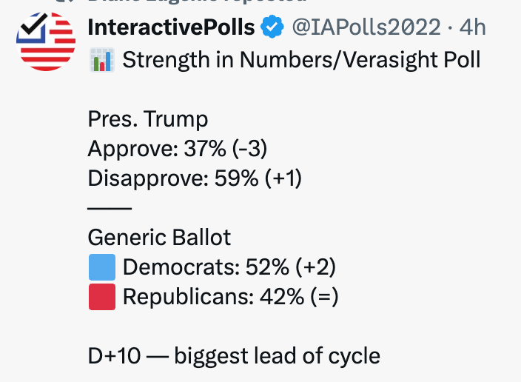Click the Strength in Numbers/Verasight Poll text
The width and height of the screenshot is (521, 382).
point(302,60)
